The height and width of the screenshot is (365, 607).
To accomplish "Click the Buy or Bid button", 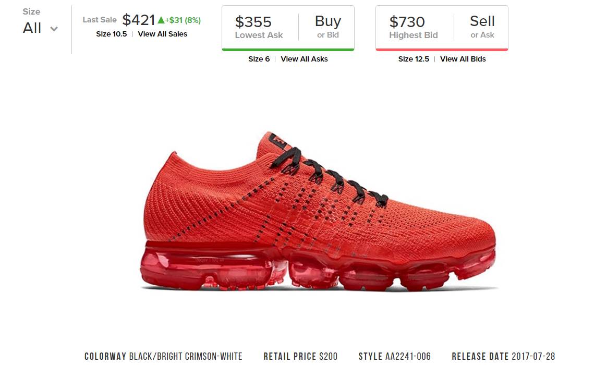I will (327, 27).
